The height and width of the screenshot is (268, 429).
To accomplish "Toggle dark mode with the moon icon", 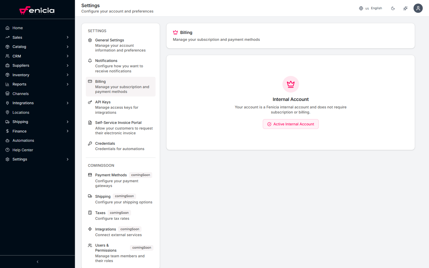I will point(393,8).
